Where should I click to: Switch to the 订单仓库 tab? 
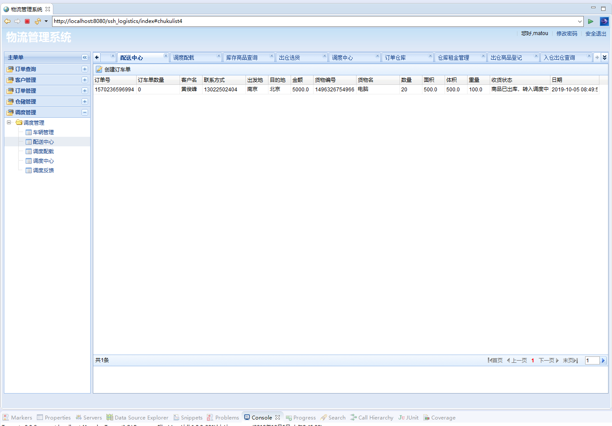pyautogui.click(x=396, y=58)
